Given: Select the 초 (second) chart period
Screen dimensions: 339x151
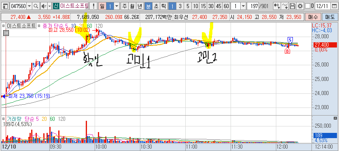Looking at the screenshot, I should point(156,6).
